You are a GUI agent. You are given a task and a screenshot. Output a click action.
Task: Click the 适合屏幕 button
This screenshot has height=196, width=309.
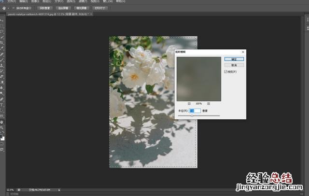[63, 8]
